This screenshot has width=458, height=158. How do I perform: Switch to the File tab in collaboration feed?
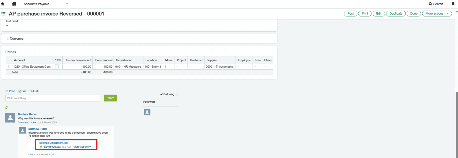click(x=22, y=91)
